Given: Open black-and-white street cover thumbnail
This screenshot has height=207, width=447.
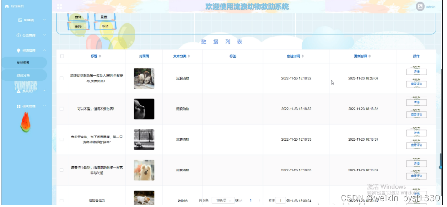Looking at the screenshot, I should coord(144,139).
